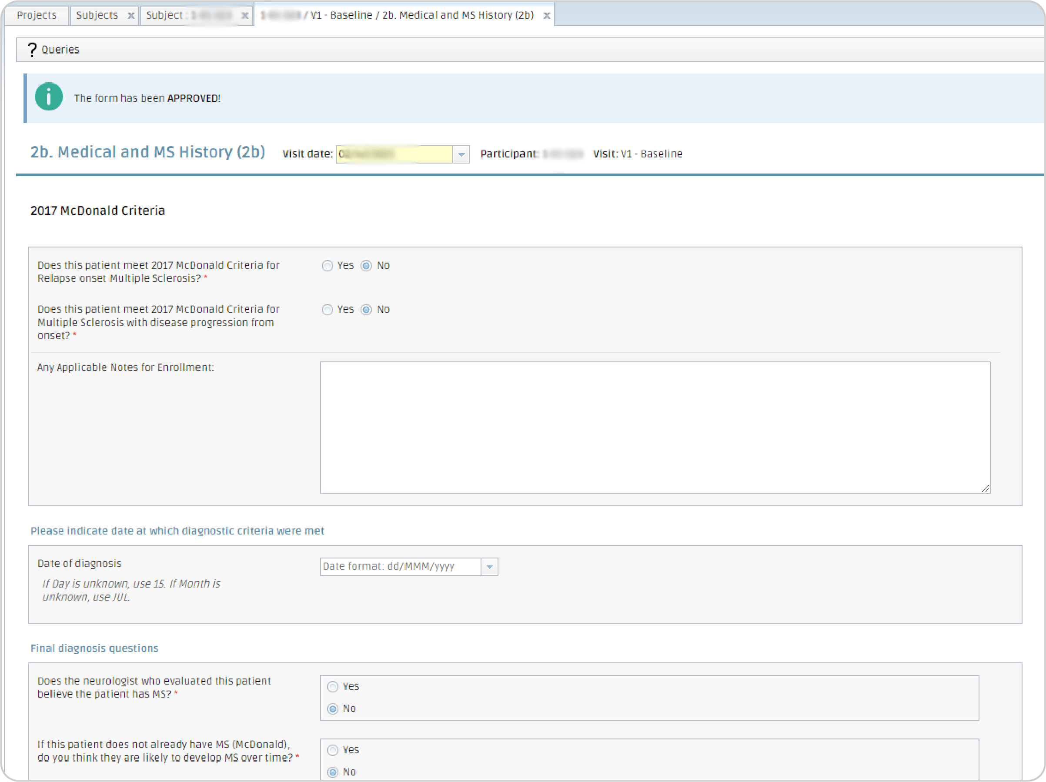Click the Visit date input field
This screenshot has width=1046, height=782.
point(394,154)
